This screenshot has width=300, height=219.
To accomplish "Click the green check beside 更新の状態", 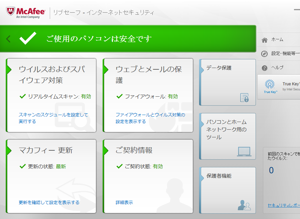I will pyautogui.click(x=23, y=166).
